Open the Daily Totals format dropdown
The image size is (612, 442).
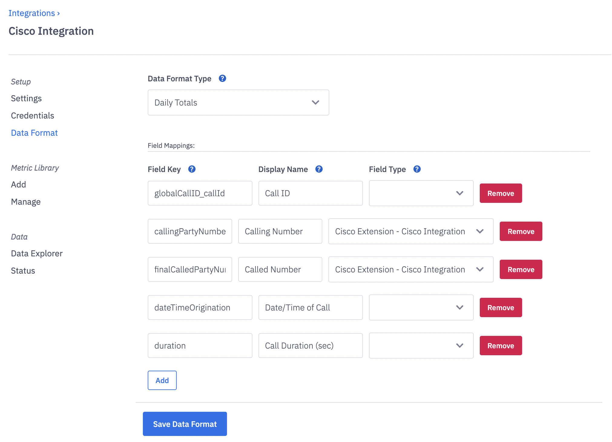(x=238, y=102)
